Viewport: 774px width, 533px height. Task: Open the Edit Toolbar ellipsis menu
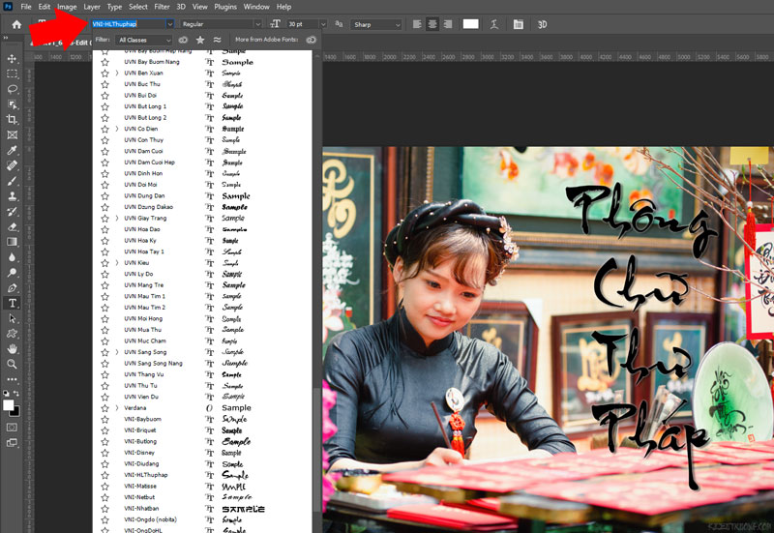point(12,379)
